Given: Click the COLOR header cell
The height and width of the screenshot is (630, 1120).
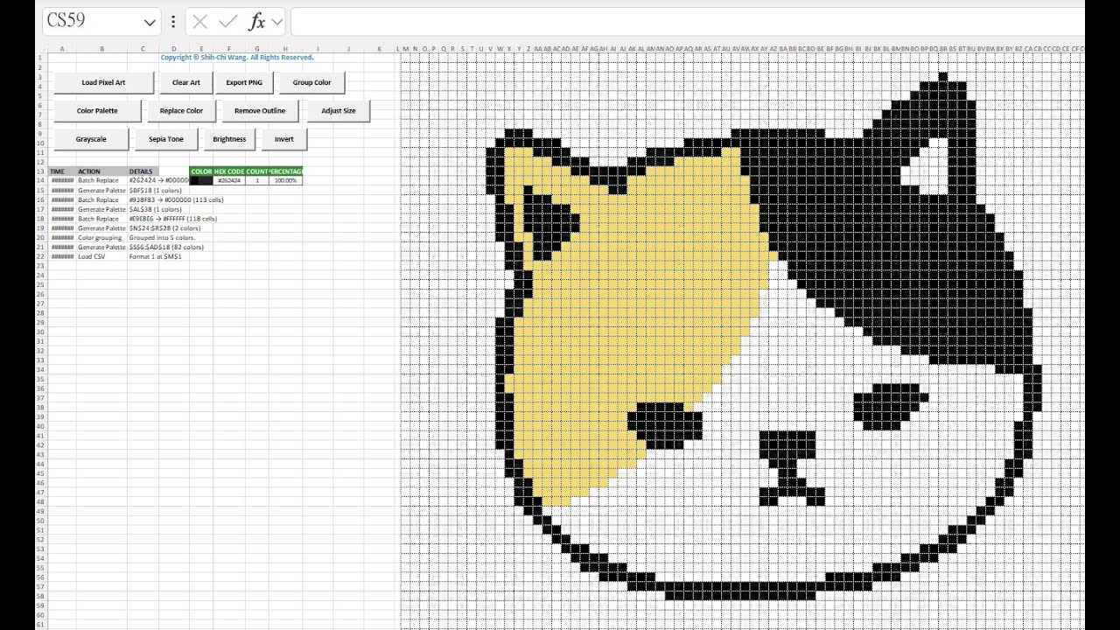Looking at the screenshot, I should [201, 171].
